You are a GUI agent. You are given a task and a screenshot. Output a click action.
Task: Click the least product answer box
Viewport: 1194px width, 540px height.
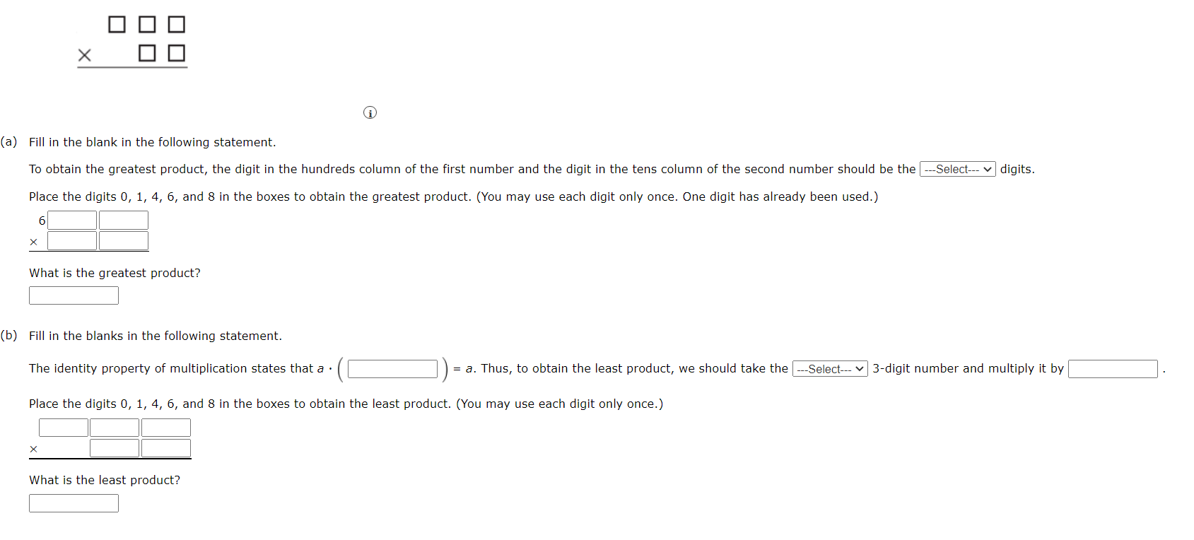[74, 503]
